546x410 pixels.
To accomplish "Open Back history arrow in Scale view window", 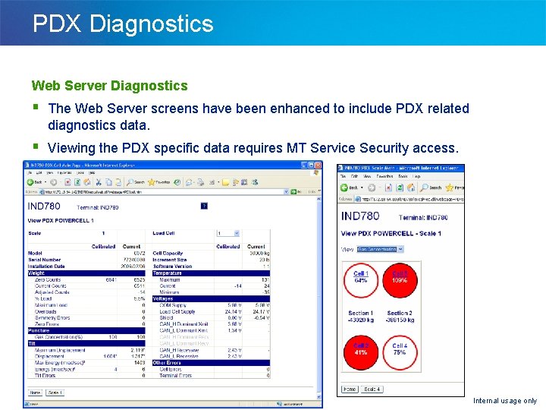I will pos(362,188).
